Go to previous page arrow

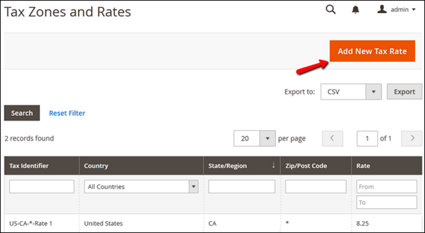[x=333, y=139]
